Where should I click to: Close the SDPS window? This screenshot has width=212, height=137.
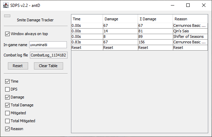[204, 5]
